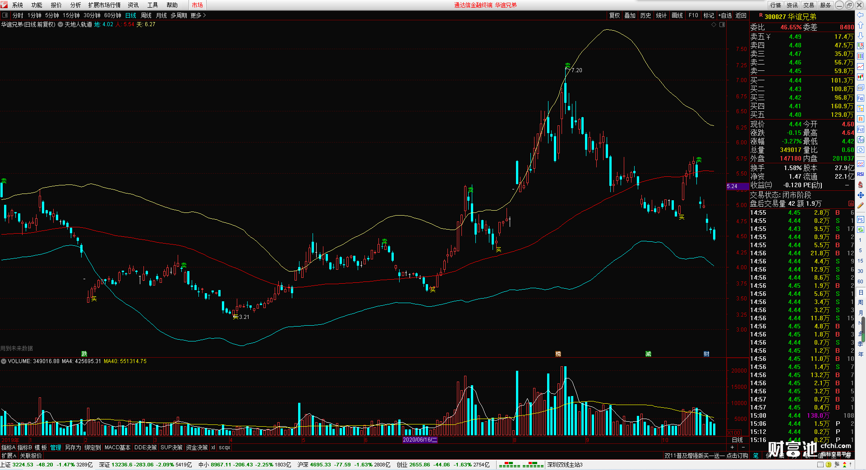Expand the 天地人轨道 indicator dropdown arrow

pos(60,24)
